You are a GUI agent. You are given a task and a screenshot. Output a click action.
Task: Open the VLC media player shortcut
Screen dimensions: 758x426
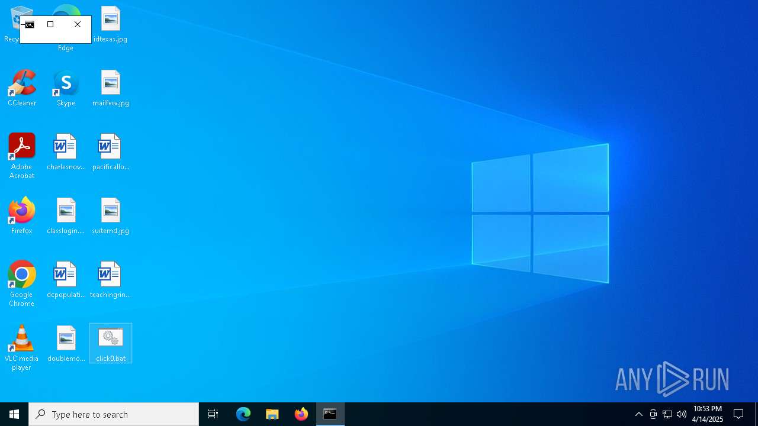[22, 348]
